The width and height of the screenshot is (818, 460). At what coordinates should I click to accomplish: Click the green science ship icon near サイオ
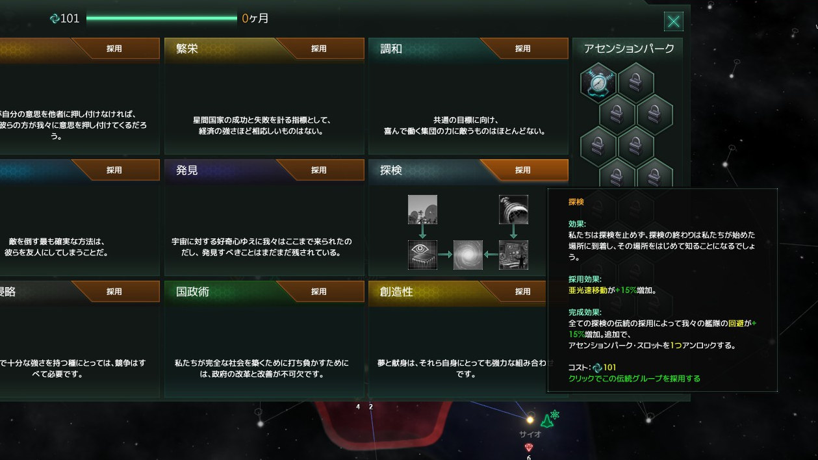(547, 420)
